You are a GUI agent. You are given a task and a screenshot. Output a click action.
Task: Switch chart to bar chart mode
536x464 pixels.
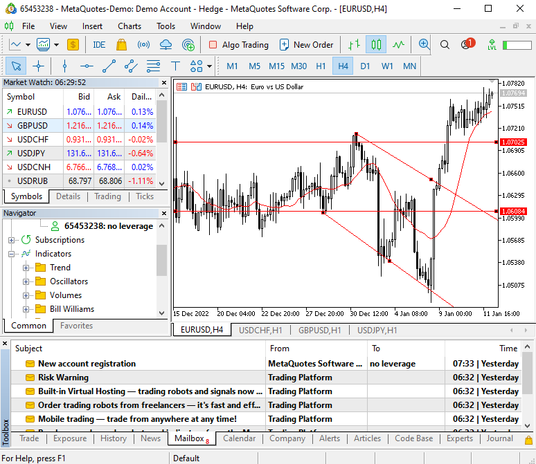coord(354,45)
